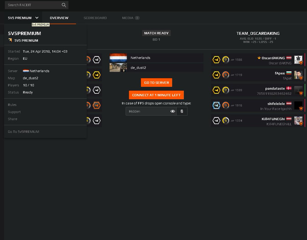307x240 pixels.
Task: Click the MATCH READY status label
Action: tap(156, 33)
